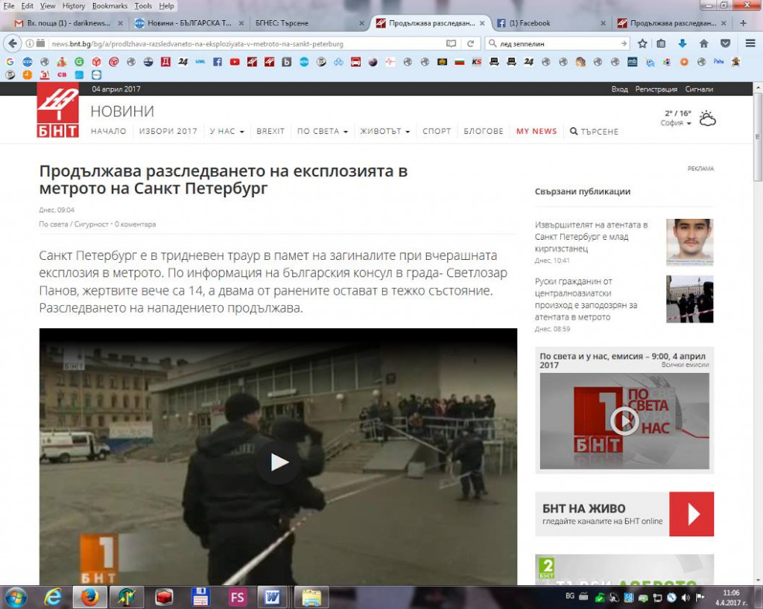This screenshot has height=609, width=763.
Task: Open the Firefox hamburger menu
Action: click(750, 43)
